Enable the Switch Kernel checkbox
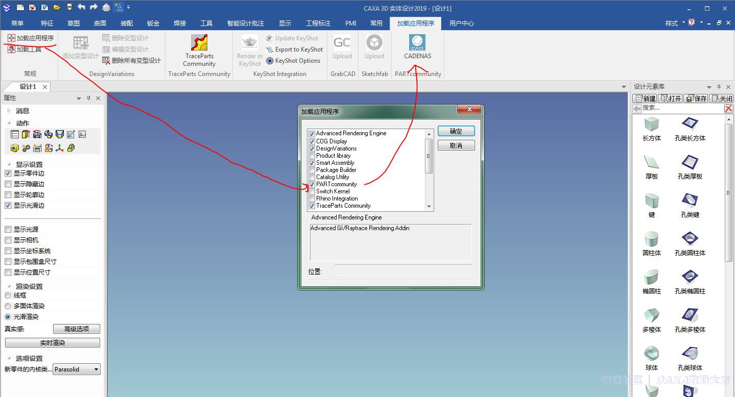This screenshot has width=735, height=397. pos(312,191)
